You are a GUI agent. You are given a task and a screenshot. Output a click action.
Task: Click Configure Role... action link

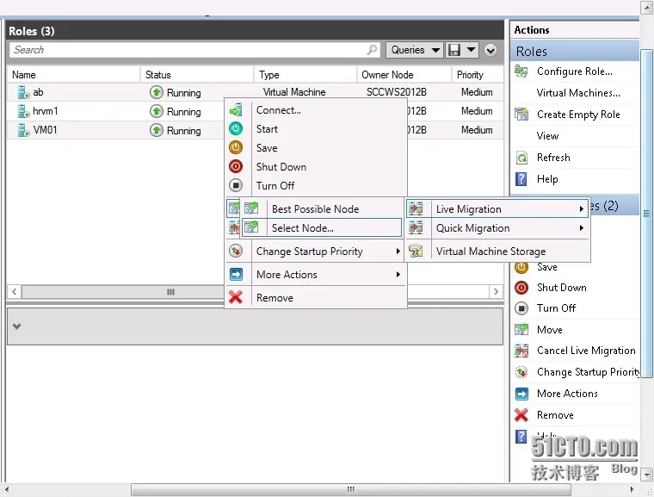coord(574,71)
